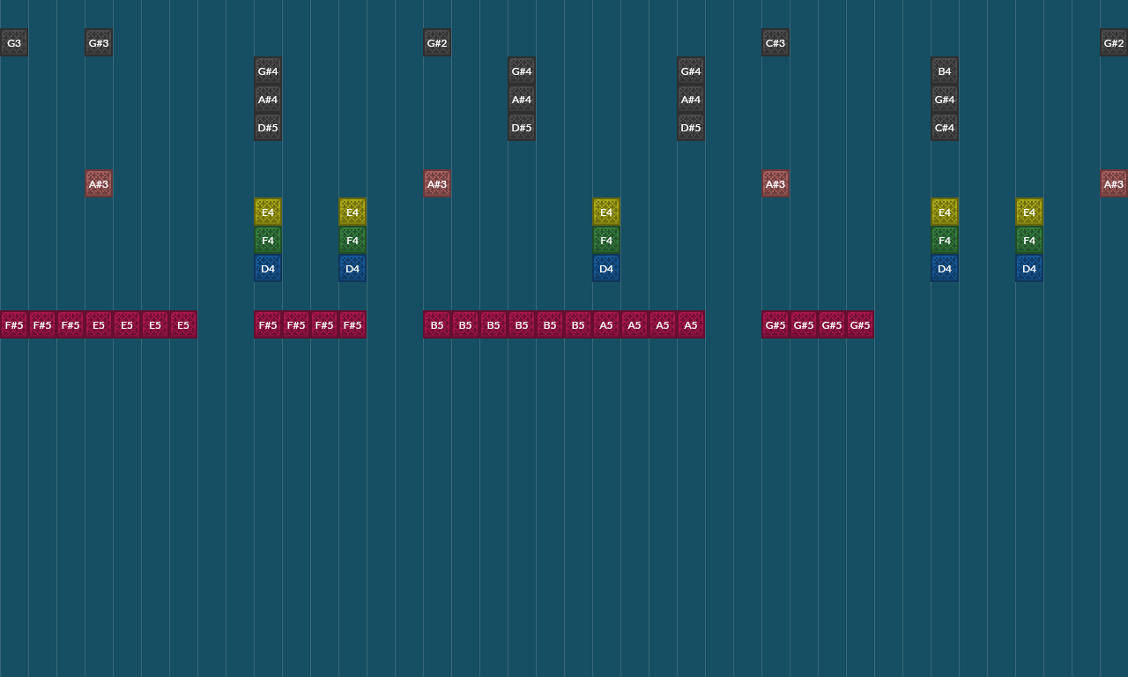Click the red A#3 block beneath G#3

point(99,183)
